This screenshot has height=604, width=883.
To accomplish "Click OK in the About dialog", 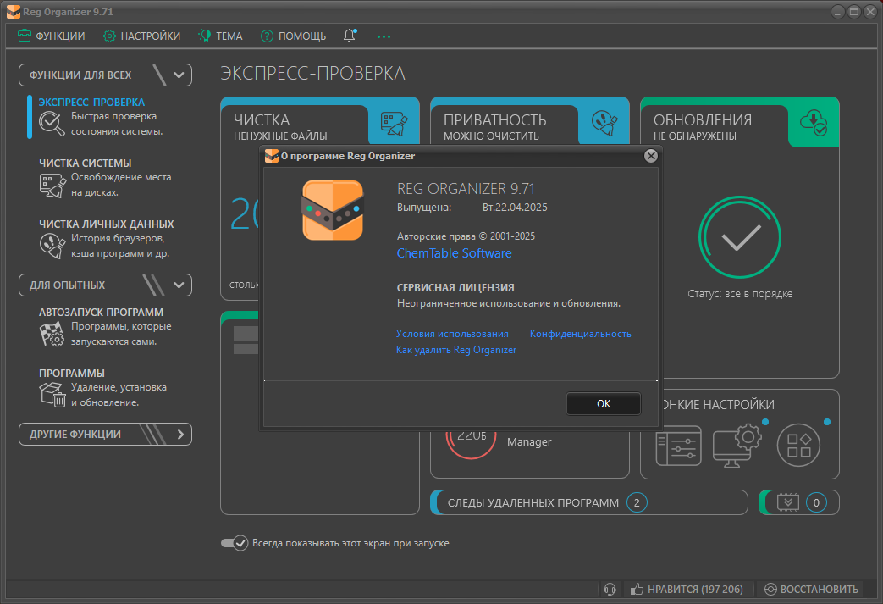I will [604, 403].
